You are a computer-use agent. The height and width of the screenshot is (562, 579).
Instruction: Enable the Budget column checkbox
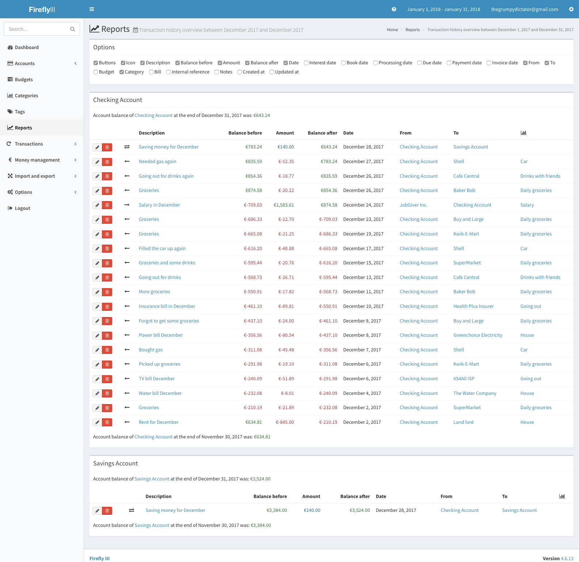pyautogui.click(x=96, y=72)
